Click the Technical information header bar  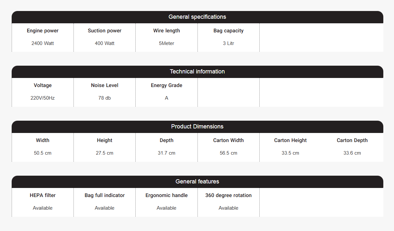[x=197, y=71]
